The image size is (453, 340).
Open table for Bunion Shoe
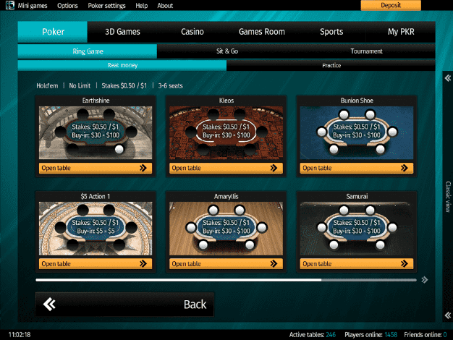click(x=357, y=168)
